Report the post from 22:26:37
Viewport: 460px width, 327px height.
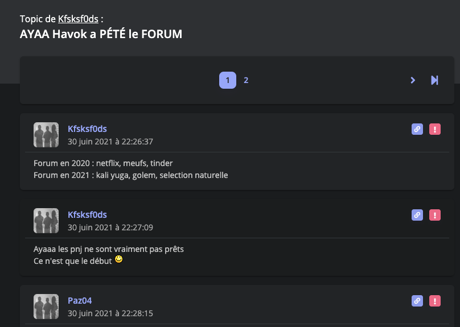435,130
